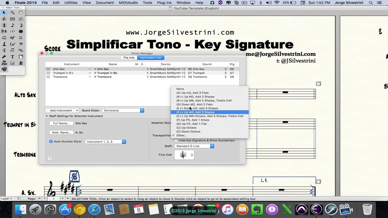Select the Resize percent tool
388x218 pixels.
21,50
